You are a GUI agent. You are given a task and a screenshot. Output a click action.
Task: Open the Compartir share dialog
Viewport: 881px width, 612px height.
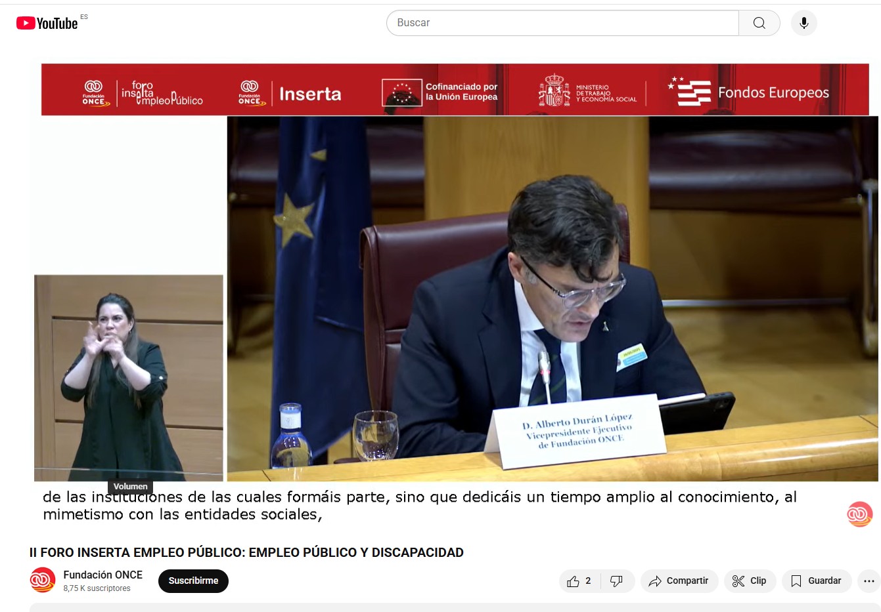coord(679,581)
